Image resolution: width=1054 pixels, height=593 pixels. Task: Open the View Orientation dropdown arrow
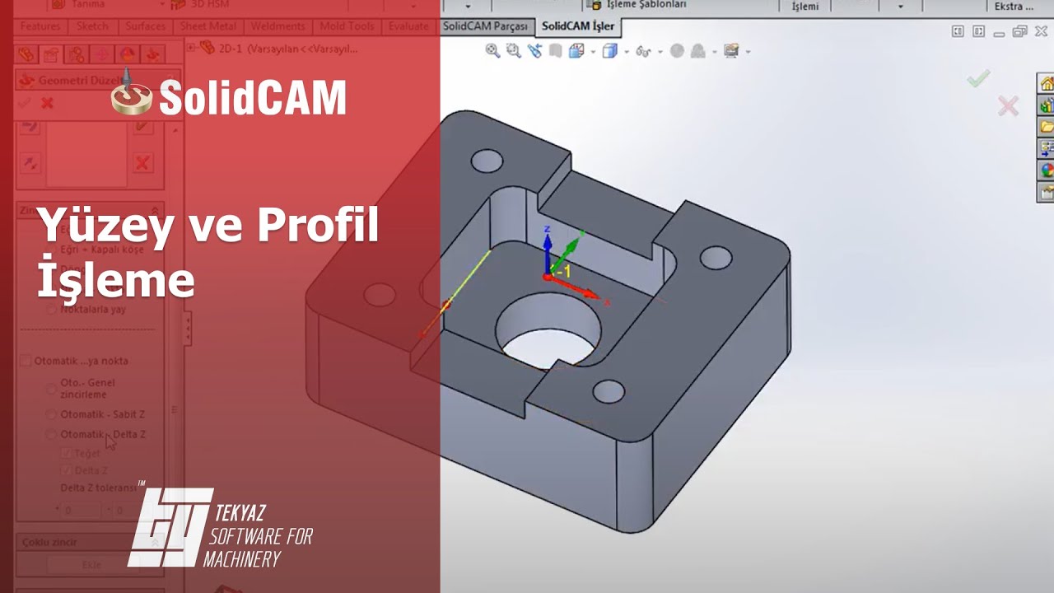593,52
